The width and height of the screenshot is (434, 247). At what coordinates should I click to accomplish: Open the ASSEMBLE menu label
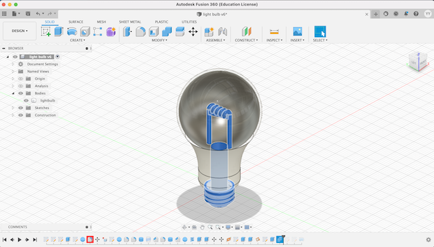click(x=216, y=41)
